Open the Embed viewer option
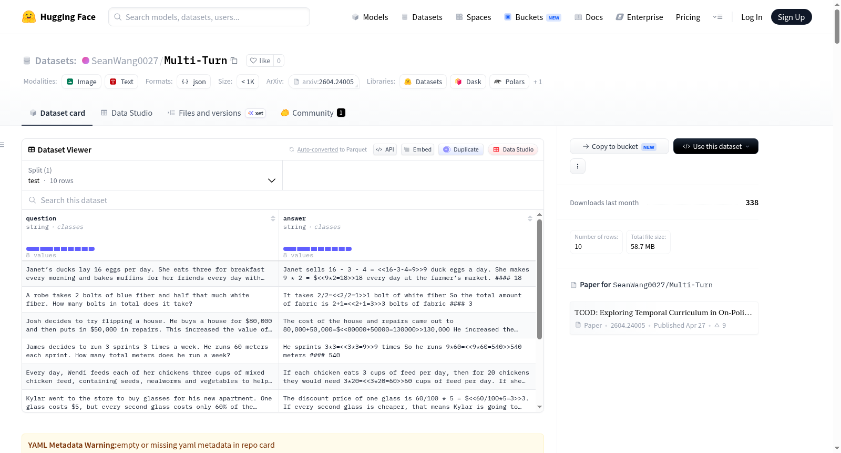841x453 pixels. [418, 149]
